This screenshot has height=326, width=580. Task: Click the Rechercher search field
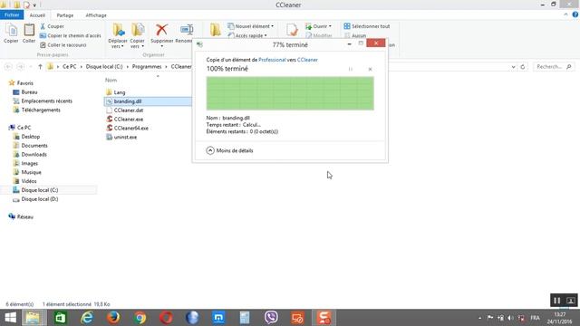point(554,66)
